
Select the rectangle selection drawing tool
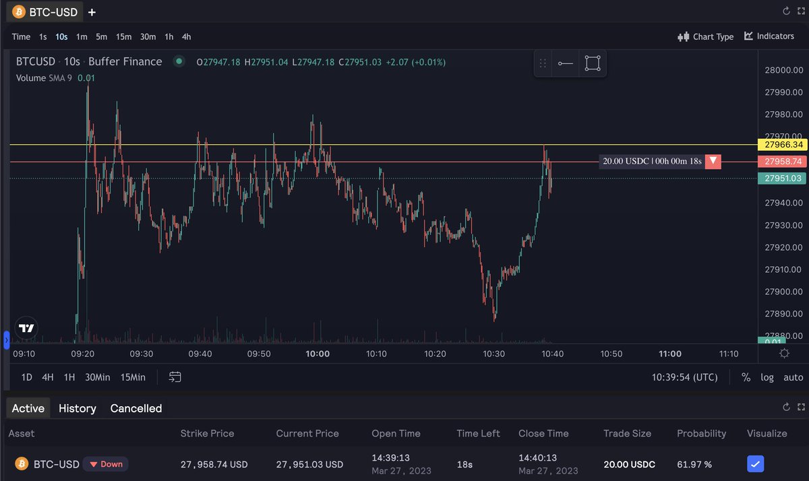click(x=592, y=62)
